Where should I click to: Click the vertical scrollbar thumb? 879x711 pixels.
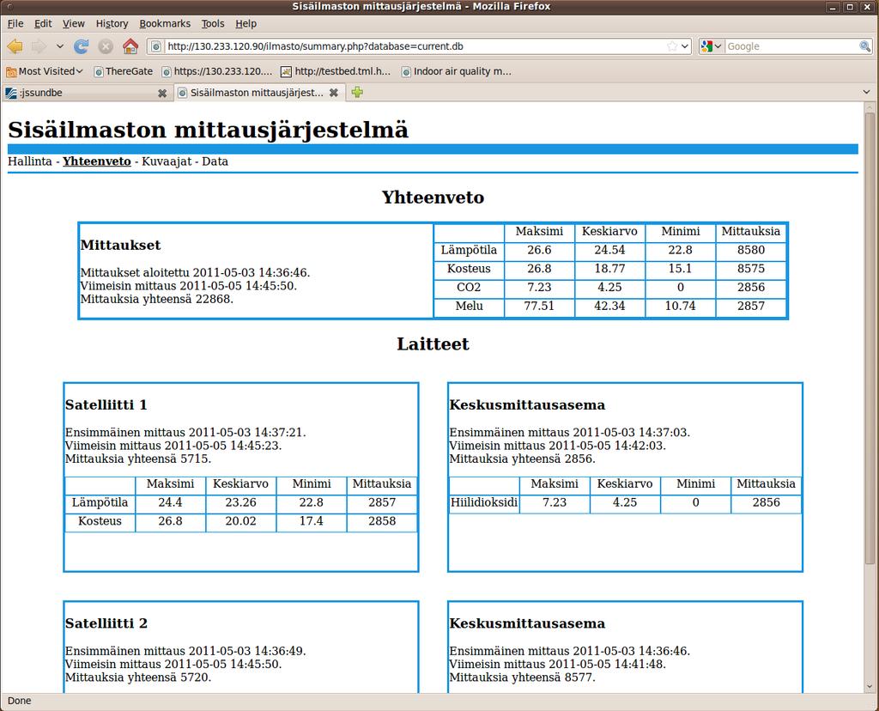coord(870,338)
